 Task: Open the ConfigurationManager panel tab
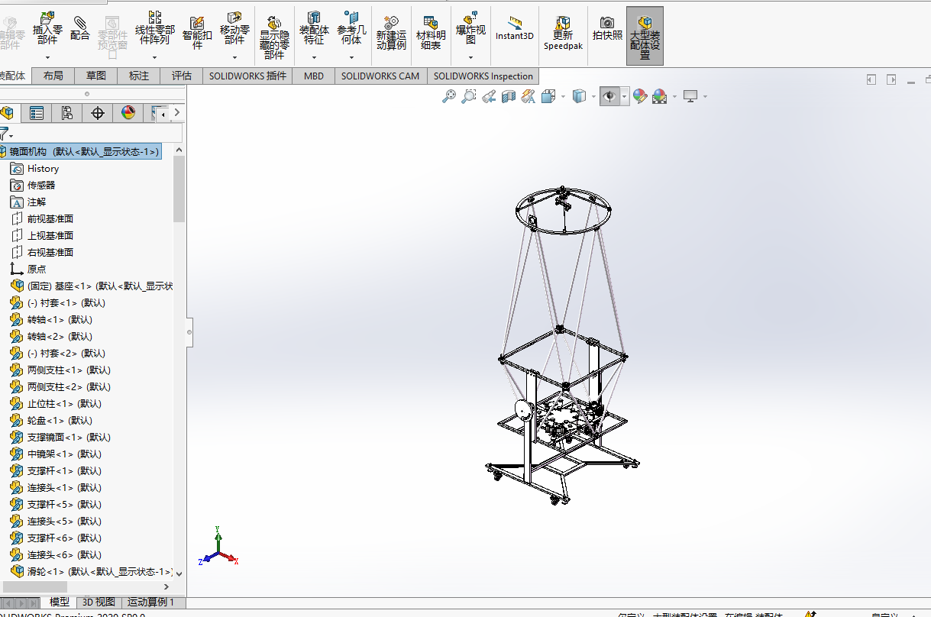pyautogui.click(x=66, y=113)
